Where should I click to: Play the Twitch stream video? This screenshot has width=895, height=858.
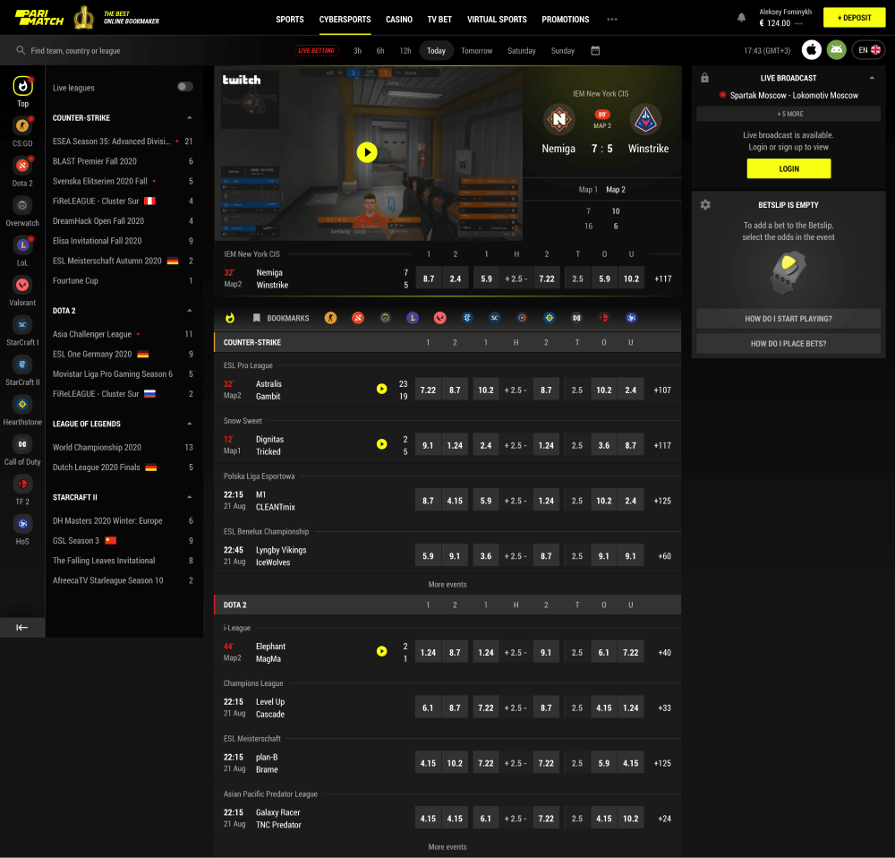coord(367,152)
